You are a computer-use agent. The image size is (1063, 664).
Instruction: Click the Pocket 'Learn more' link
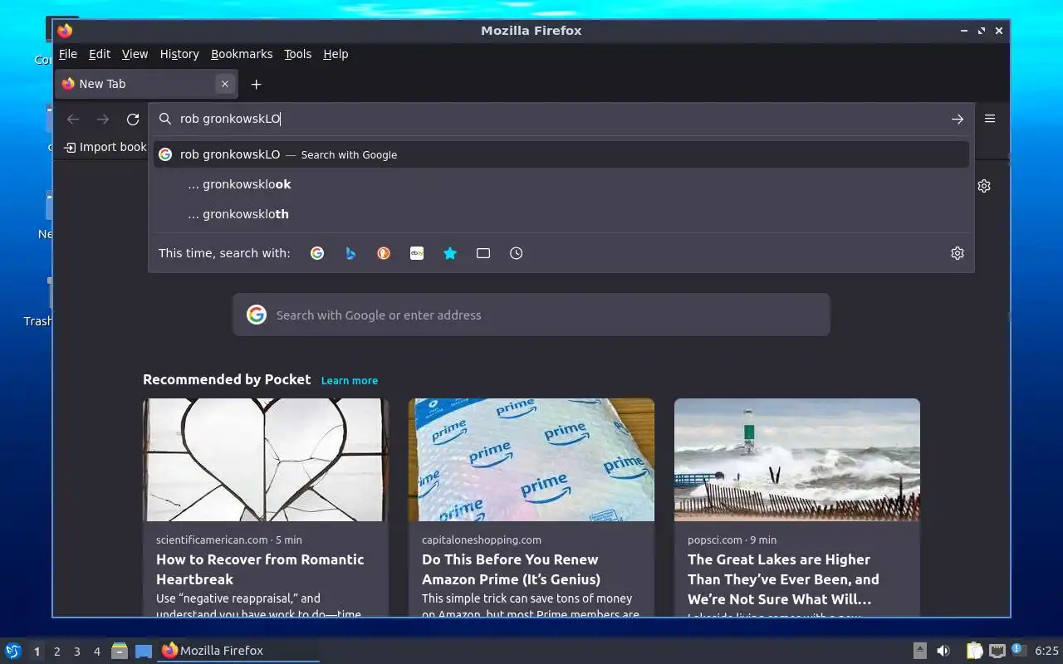[350, 380]
